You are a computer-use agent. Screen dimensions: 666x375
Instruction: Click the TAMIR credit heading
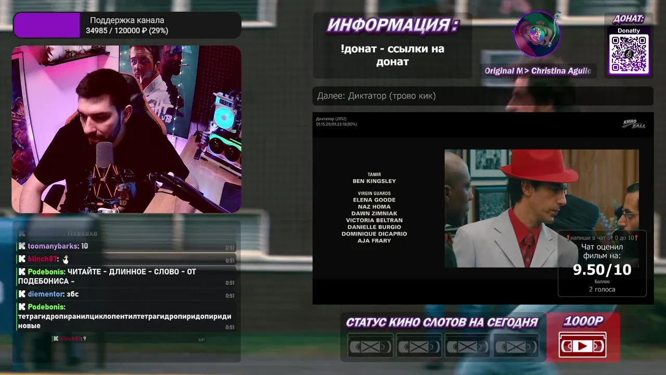(374, 174)
